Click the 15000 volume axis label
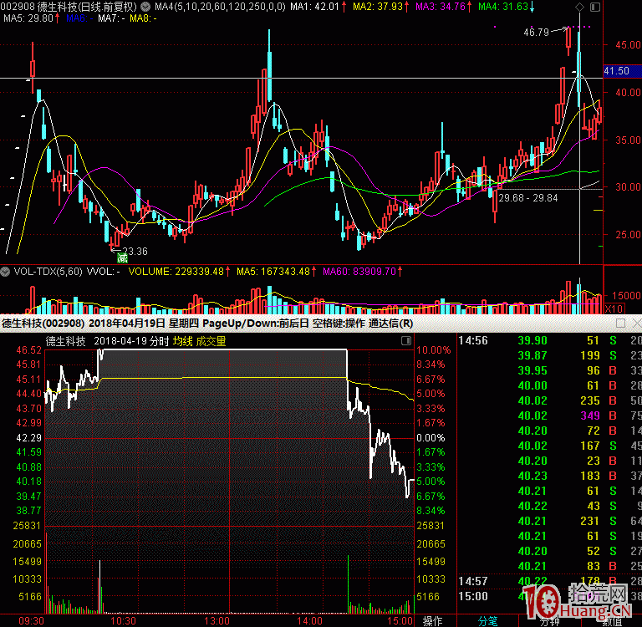Screen dimensions: 642x627 [x=626, y=295]
